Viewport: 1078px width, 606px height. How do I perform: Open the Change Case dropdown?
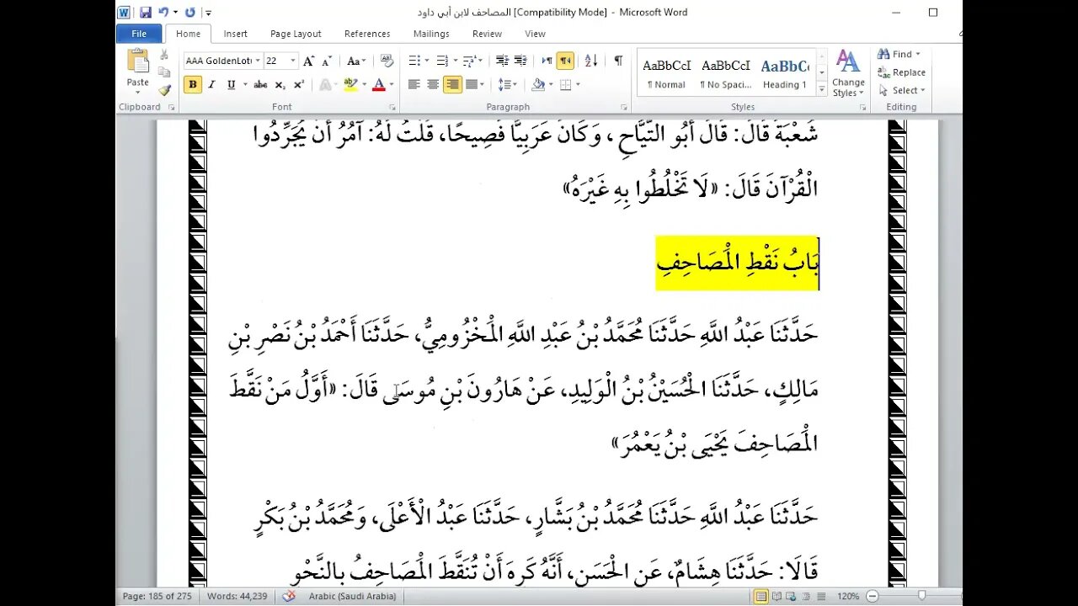(x=355, y=61)
